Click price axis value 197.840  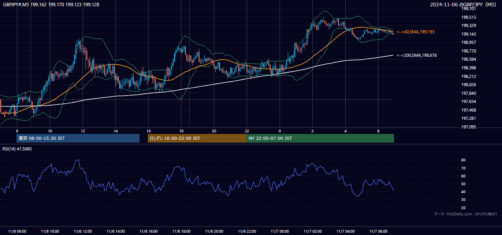(469, 93)
